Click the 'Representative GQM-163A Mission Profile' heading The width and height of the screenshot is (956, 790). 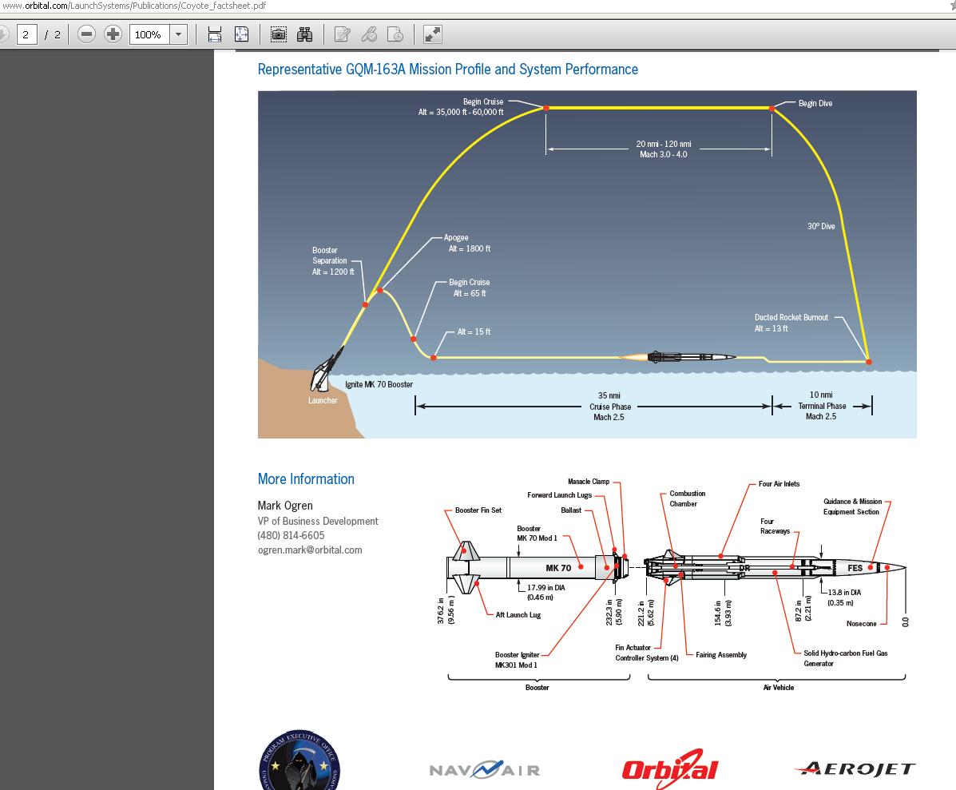click(x=447, y=69)
